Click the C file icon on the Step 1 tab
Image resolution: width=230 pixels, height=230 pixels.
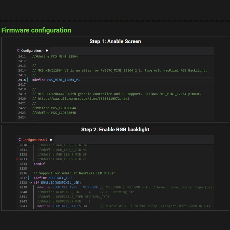coord(18,51)
